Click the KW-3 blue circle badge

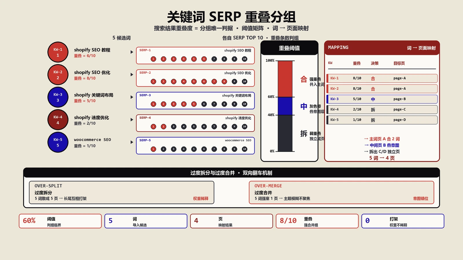pos(58,97)
